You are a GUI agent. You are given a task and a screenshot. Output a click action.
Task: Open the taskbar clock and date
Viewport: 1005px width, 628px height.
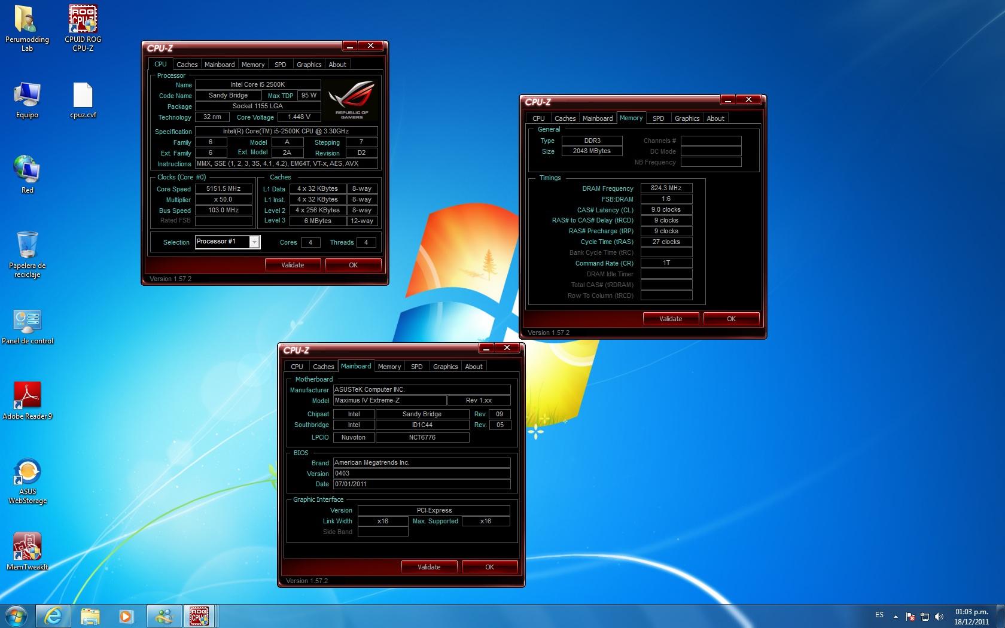tap(971, 617)
